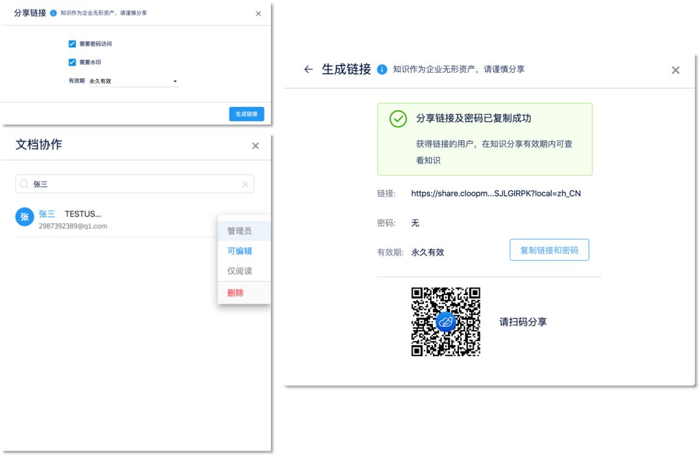Toggle the 需要水印 checkbox

pyautogui.click(x=73, y=62)
